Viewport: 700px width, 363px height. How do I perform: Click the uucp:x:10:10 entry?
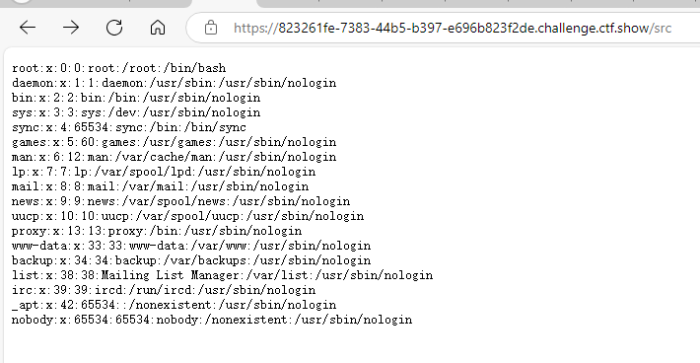point(188,216)
